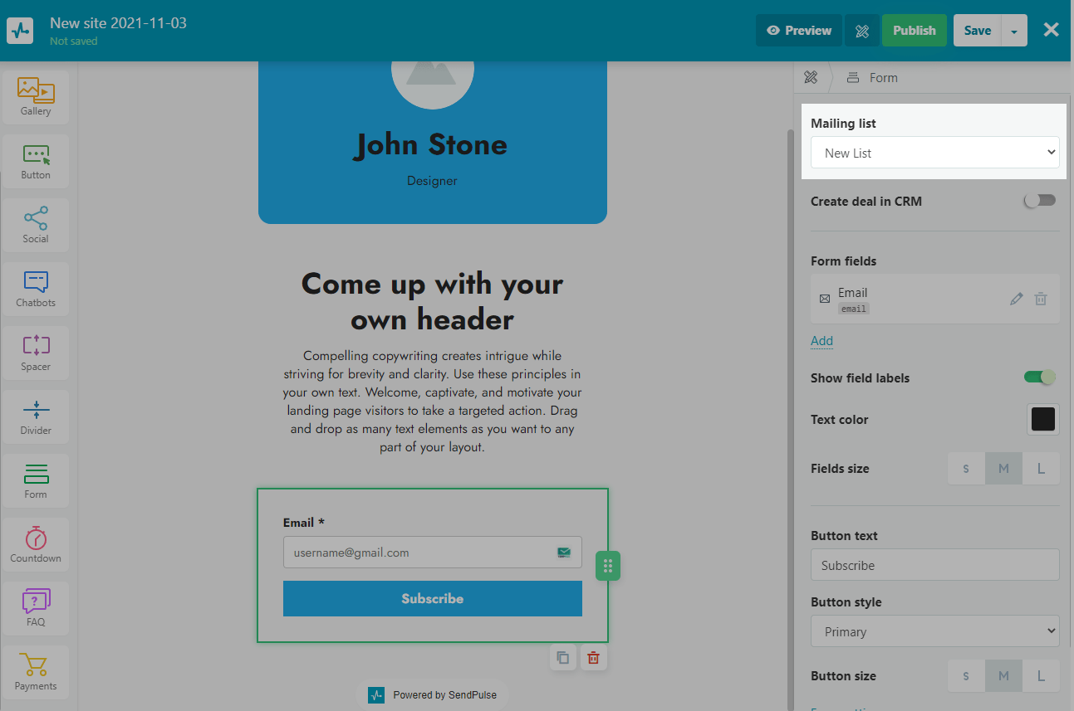
Task: Click the SendPulse logo icon in header
Action: coord(20,31)
